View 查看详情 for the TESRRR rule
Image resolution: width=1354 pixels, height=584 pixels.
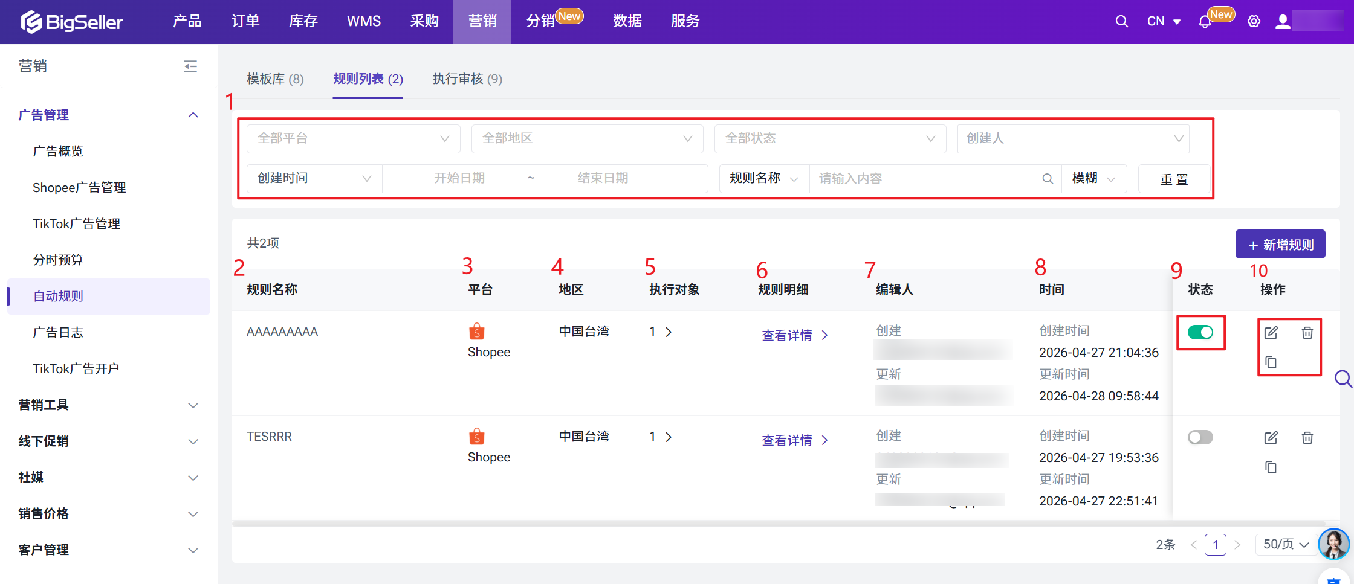(794, 440)
